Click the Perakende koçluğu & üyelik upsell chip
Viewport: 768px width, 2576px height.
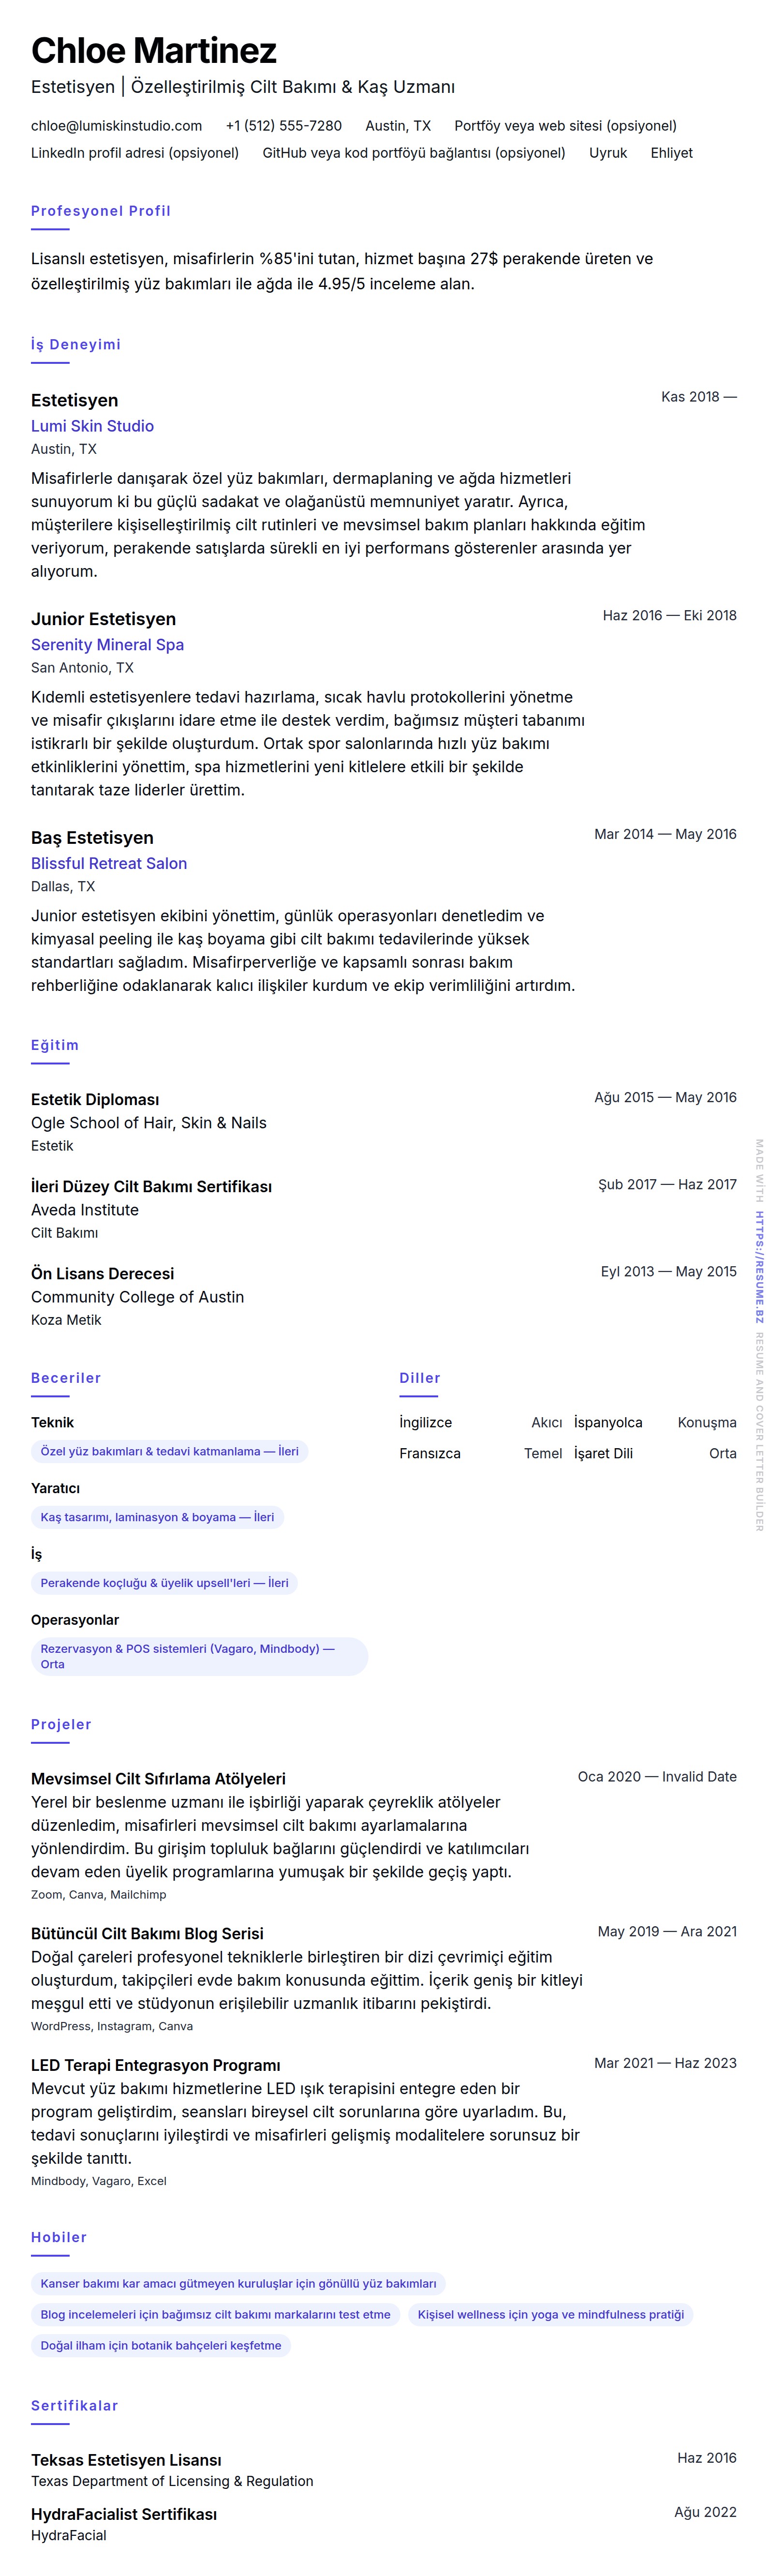[x=164, y=1583]
